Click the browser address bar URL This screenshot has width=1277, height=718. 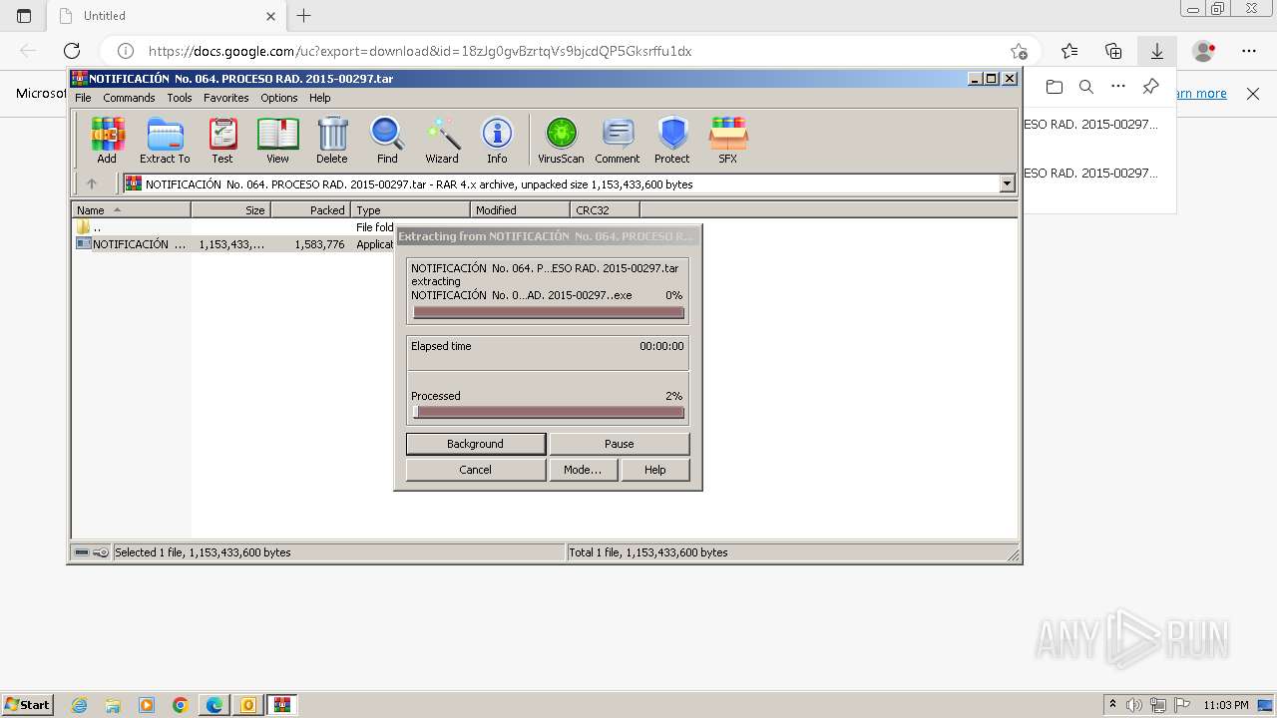coord(420,51)
